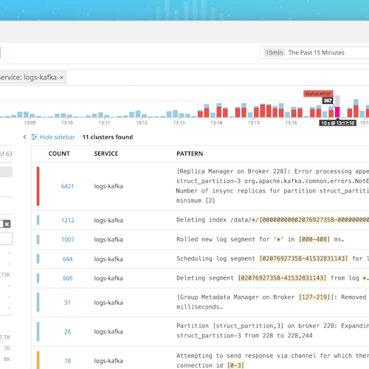Click the 13:14 time axis label
This screenshot has height=369, width=369.
pyautogui.click(x=216, y=123)
